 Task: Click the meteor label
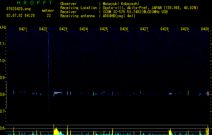(x=48, y=10)
